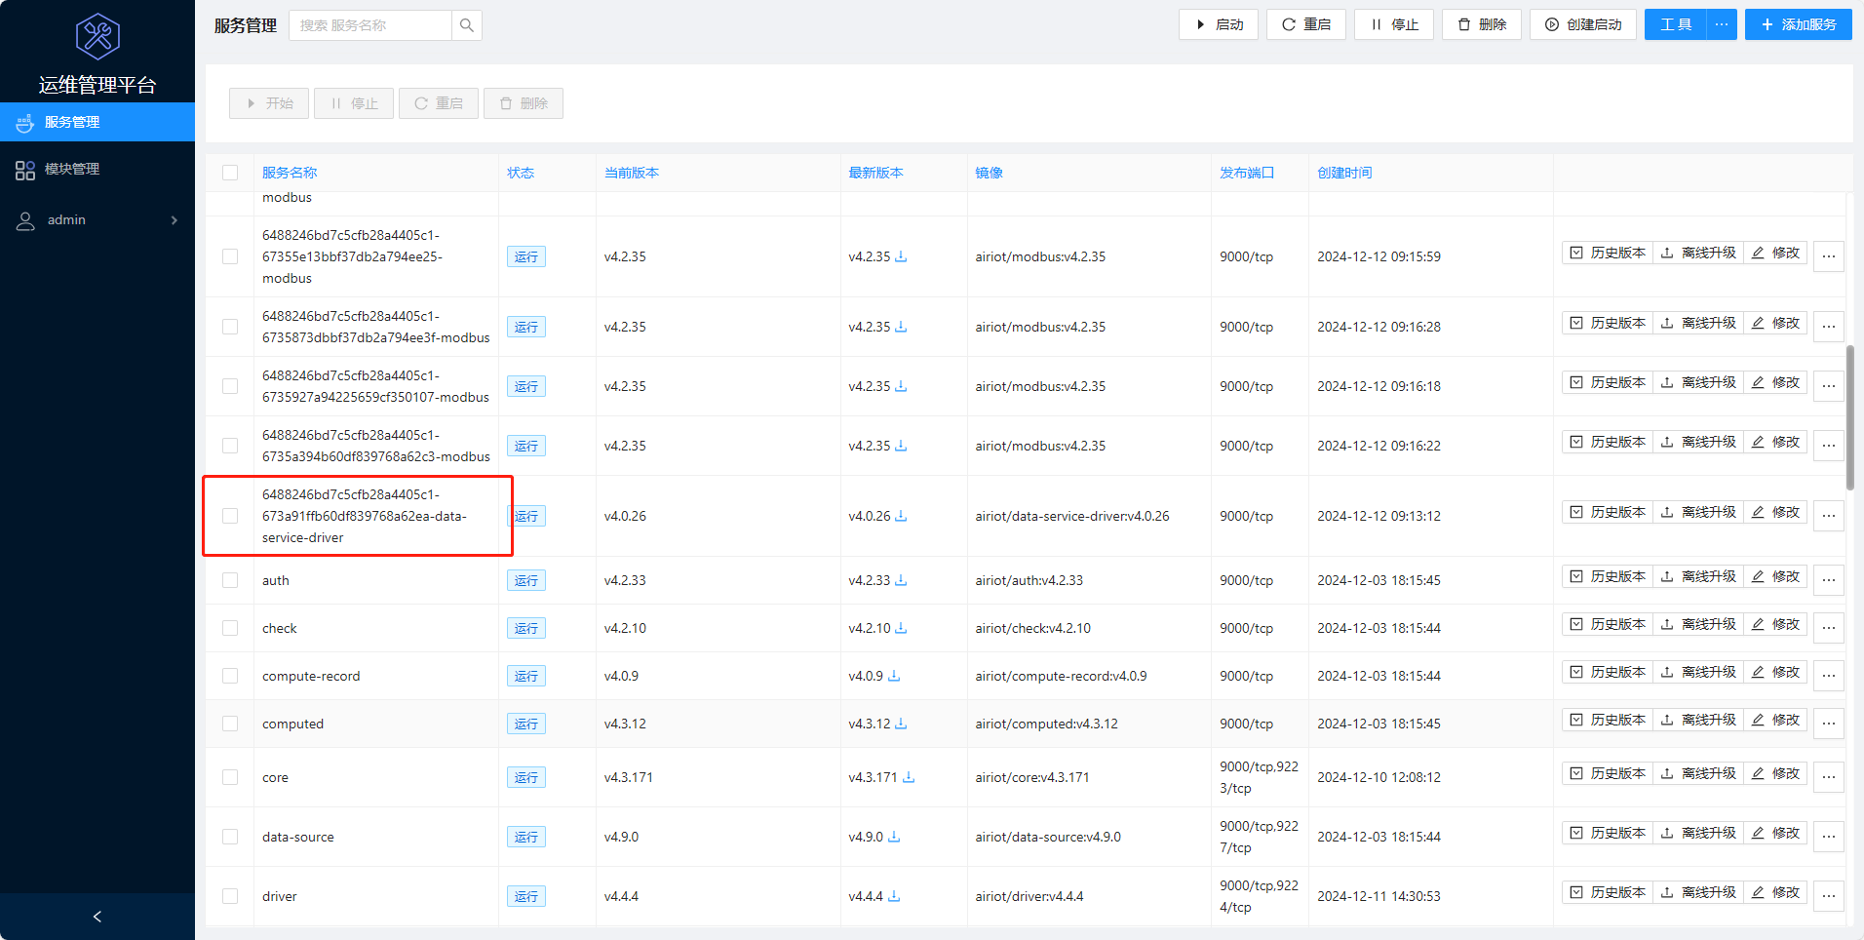Sort by 当前版本 column header
1864x940 pixels.
pyautogui.click(x=632, y=173)
